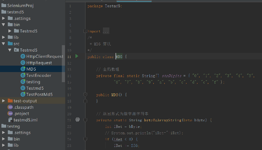Click the testmd5.iml file icon

point(10,120)
